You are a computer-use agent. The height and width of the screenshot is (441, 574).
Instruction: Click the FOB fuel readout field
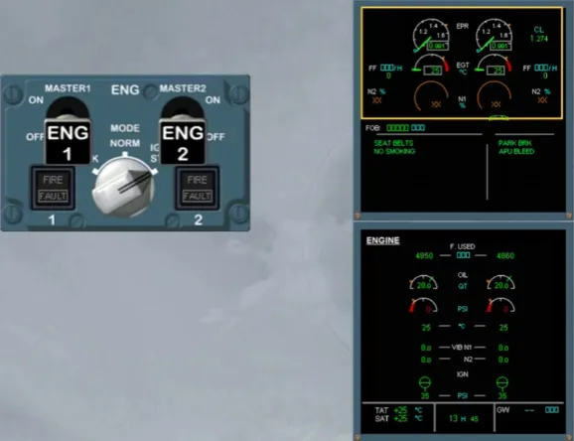pos(405,128)
